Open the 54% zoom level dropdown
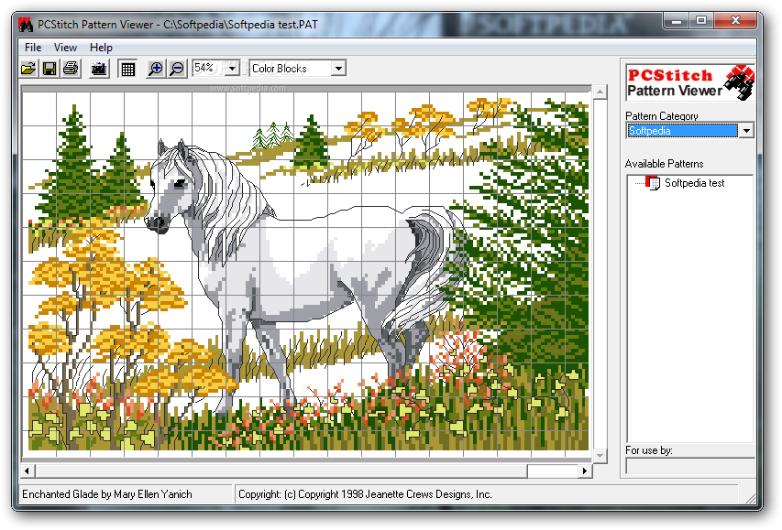 [233, 69]
